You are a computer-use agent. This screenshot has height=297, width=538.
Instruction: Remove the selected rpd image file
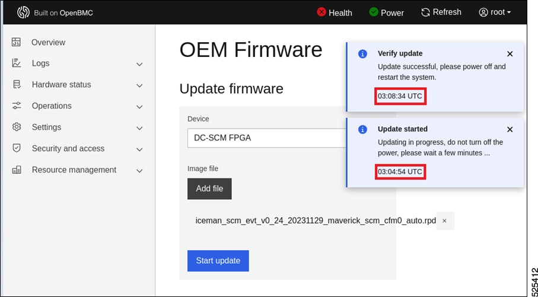pyautogui.click(x=444, y=221)
